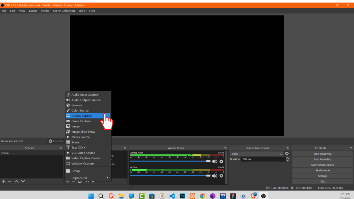Open the Tools menu
Screen dimensions: 354x199
click(x=82, y=11)
